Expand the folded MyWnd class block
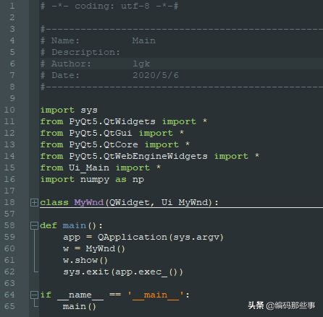This screenshot has width=323, height=317. point(34,202)
